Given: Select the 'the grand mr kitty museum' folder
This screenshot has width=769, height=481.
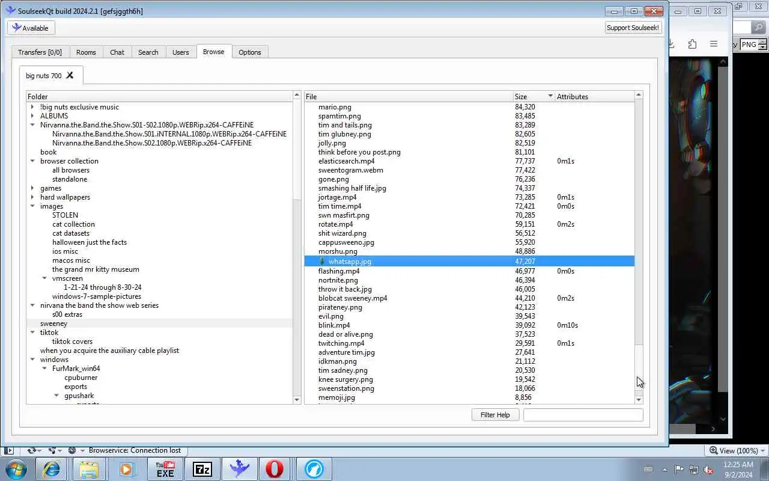Looking at the screenshot, I should (x=96, y=269).
